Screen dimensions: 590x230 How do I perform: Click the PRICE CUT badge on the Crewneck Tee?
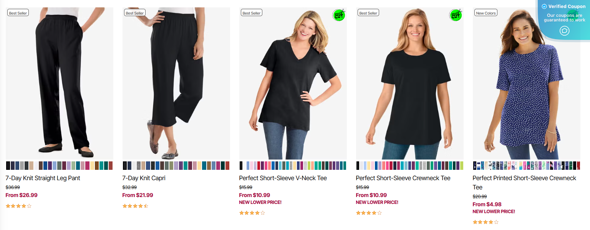pos(456,16)
